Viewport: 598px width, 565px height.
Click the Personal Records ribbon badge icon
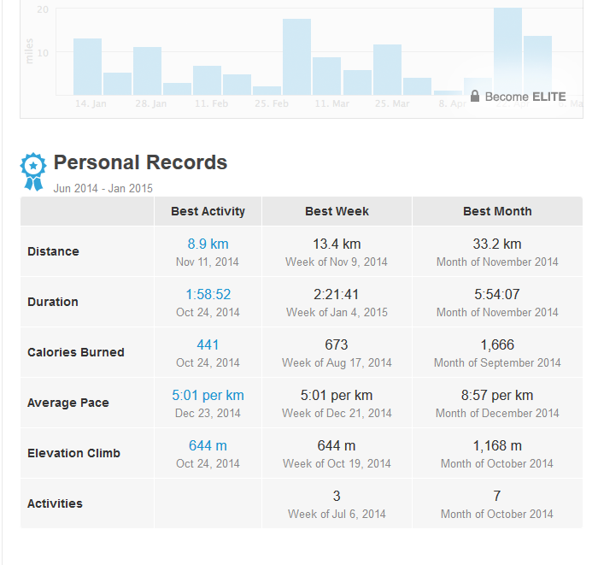32,169
